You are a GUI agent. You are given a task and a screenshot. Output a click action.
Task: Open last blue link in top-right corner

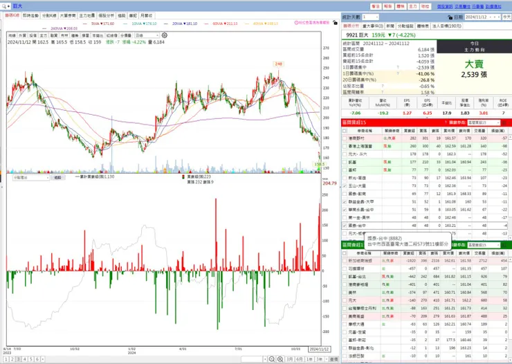(493, 6)
